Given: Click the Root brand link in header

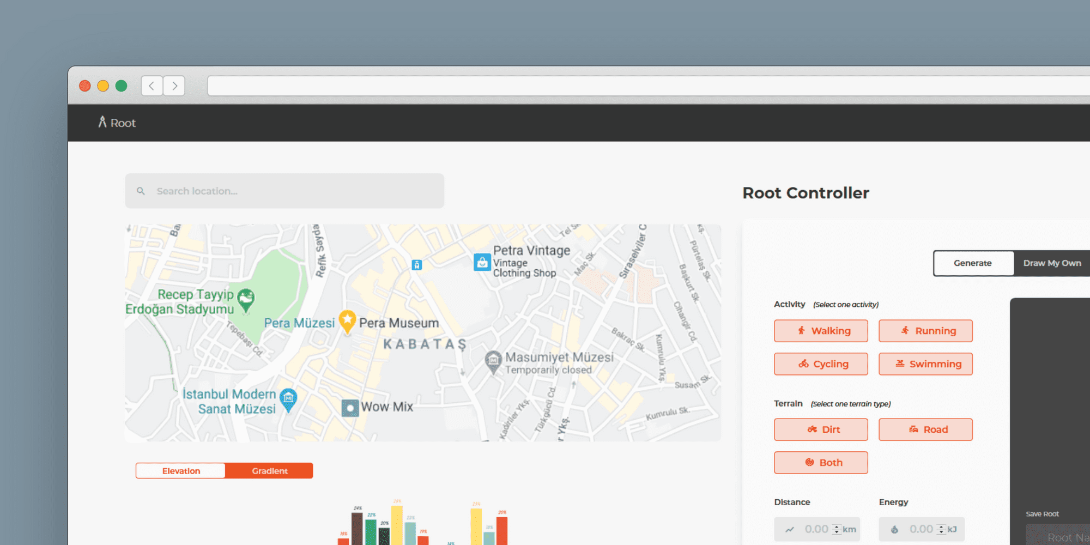Looking at the screenshot, I should point(117,123).
